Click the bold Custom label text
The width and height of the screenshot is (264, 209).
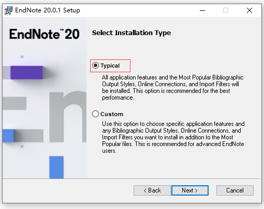(112, 114)
